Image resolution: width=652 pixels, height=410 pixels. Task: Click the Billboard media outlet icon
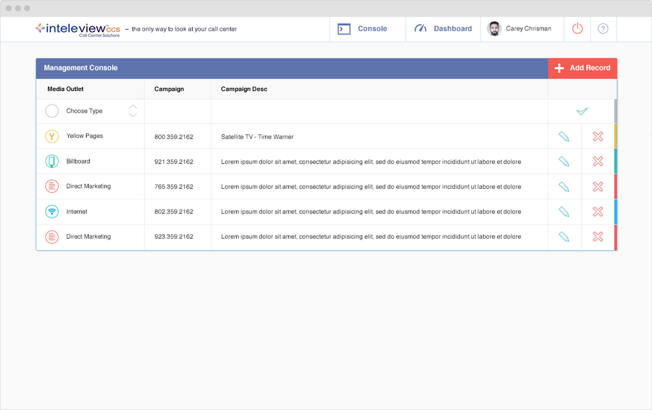click(52, 161)
